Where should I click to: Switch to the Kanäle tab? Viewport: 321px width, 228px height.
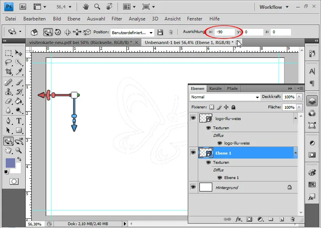(x=215, y=88)
